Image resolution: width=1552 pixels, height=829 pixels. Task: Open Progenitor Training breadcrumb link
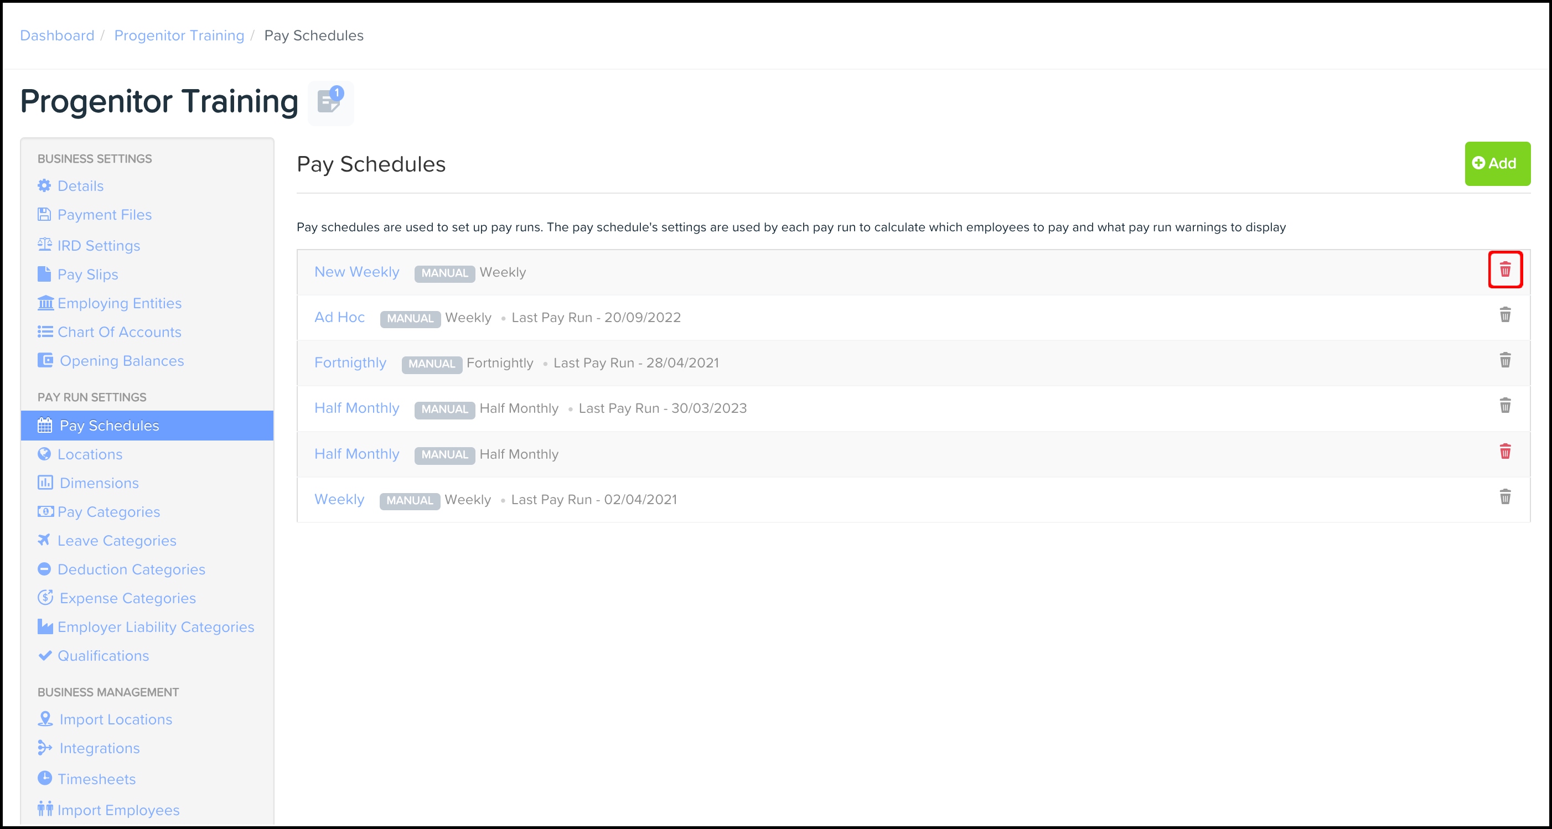coord(179,35)
